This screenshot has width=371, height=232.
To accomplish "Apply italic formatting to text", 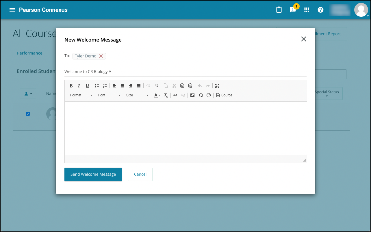I will click(79, 86).
